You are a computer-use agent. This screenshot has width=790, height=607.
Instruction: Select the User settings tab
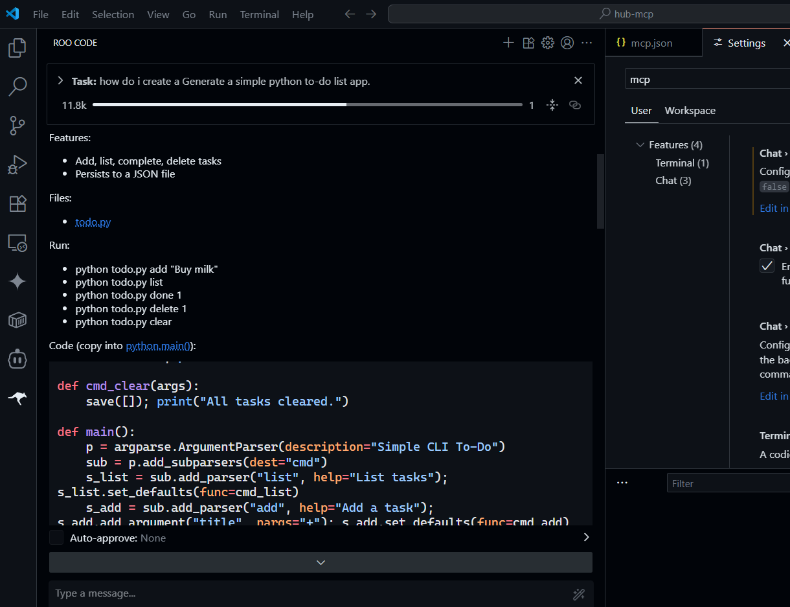click(641, 111)
